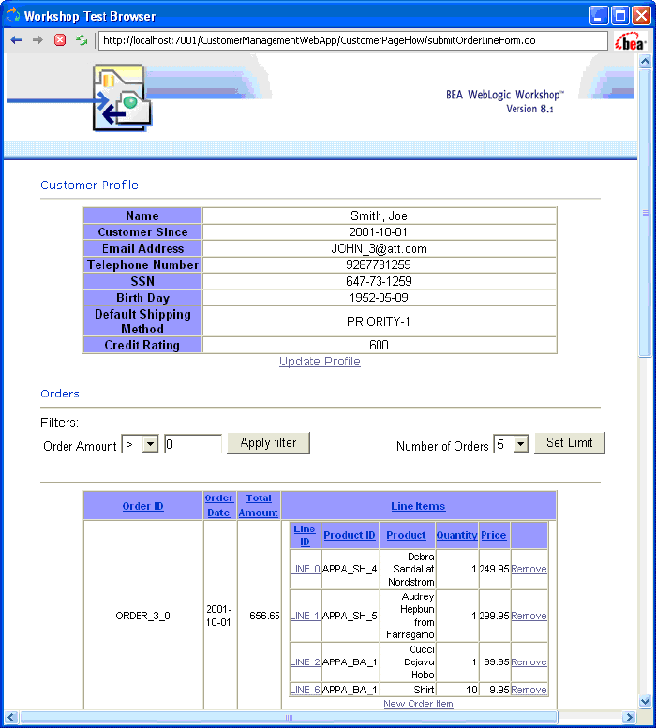
Task: Remove the Shirt line item
Action: [x=529, y=690]
